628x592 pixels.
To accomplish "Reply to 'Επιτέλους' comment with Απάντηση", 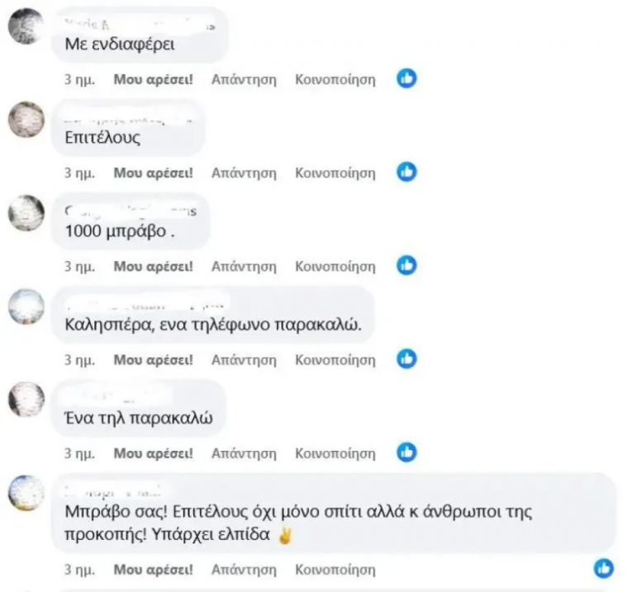I will (x=244, y=173).
